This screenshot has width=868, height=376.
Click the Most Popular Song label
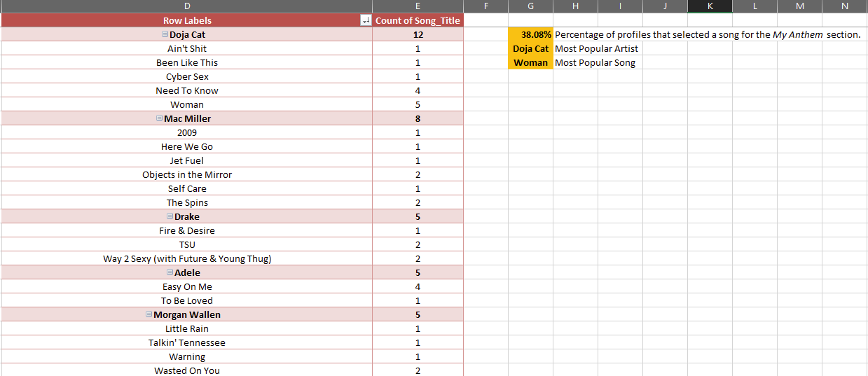tap(595, 62)
